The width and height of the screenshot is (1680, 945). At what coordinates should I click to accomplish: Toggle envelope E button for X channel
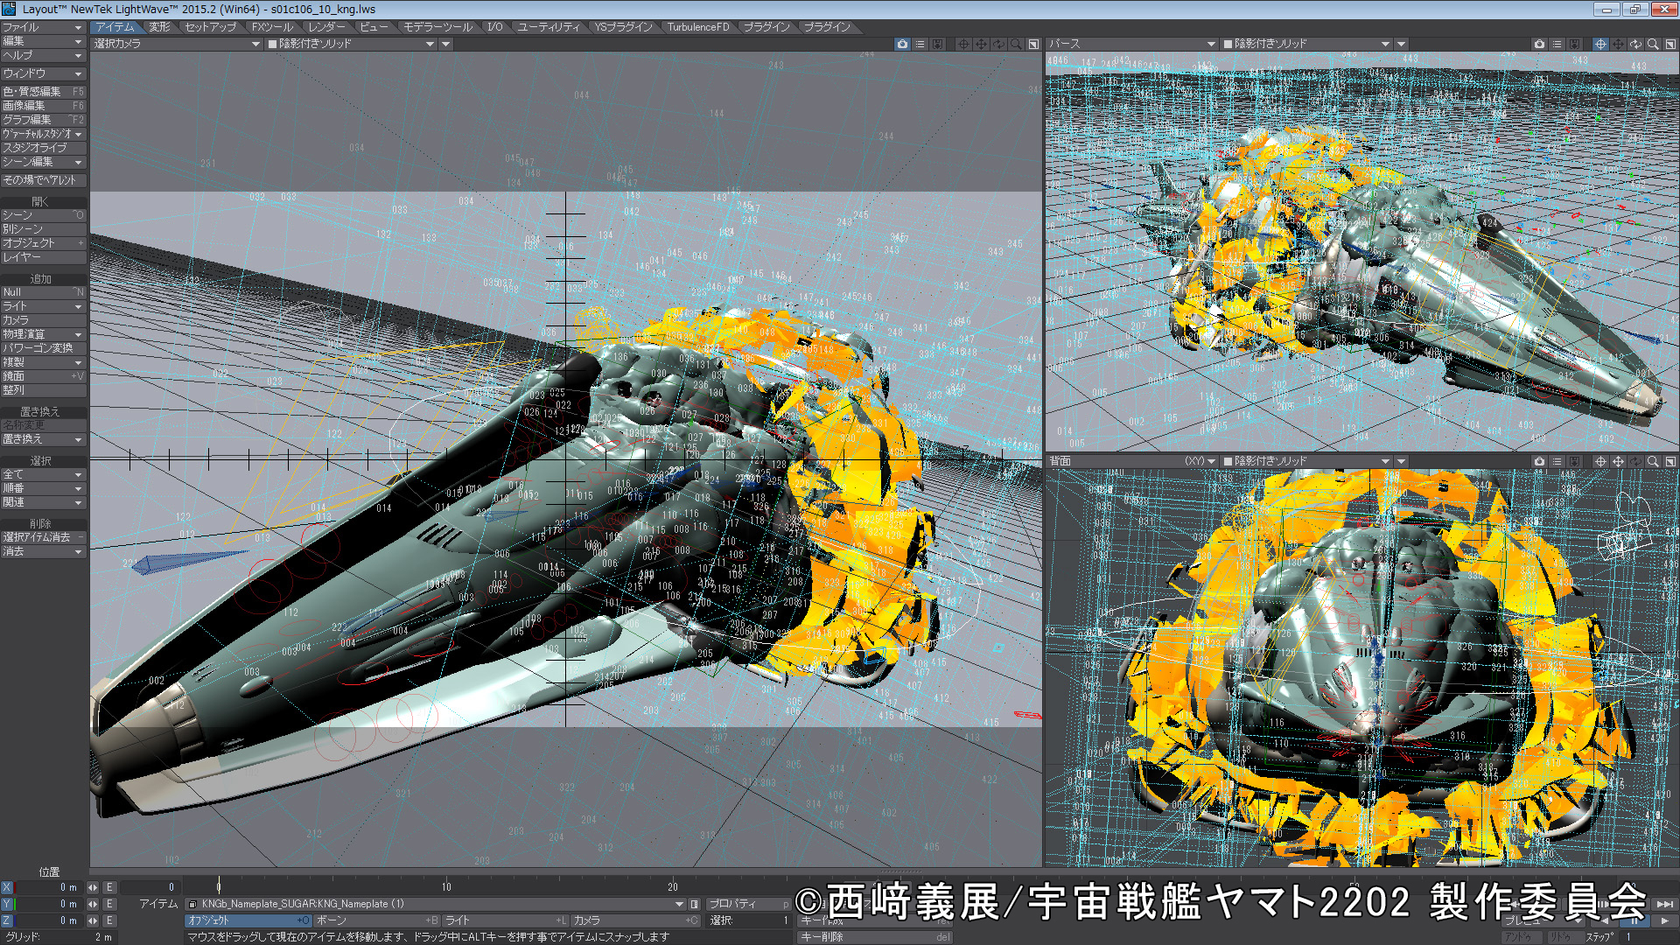(x=109, y=887)
